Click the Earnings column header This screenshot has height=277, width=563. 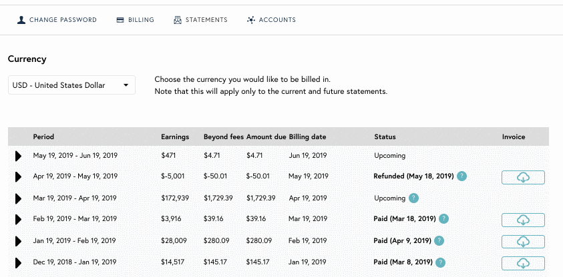pos(175,137)
